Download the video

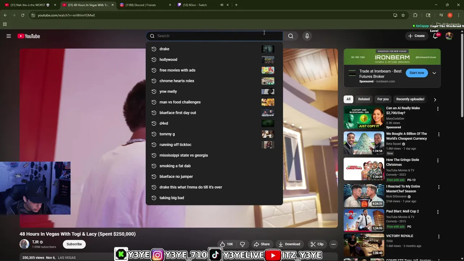click(289, 244)
